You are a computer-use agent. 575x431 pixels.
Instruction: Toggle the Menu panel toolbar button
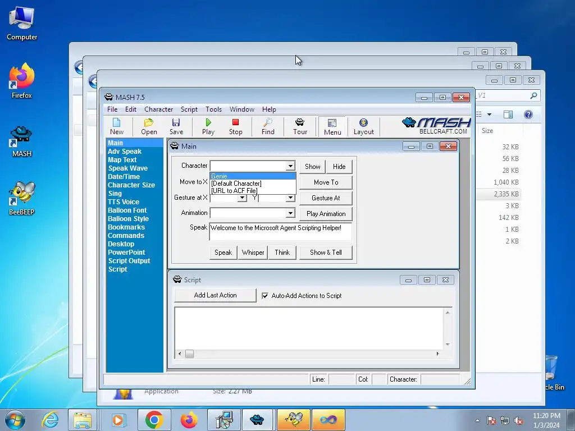click(332, 127)
